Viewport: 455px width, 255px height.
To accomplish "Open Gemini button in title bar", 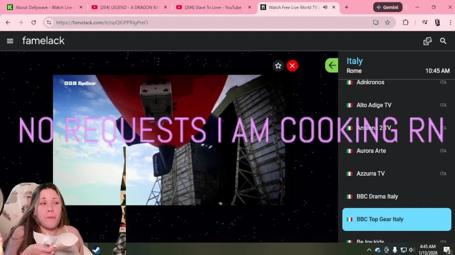I will [387, 7].
